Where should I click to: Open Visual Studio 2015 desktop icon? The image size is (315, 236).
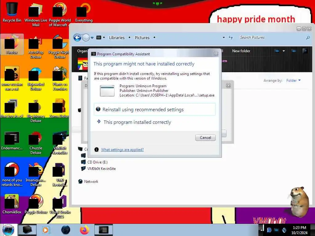tap(60, 206)
